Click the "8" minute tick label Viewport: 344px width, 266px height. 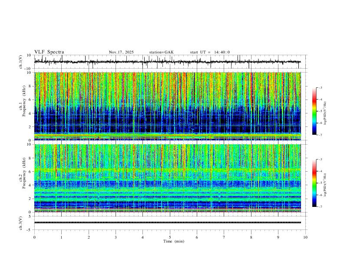coord(251,237)
